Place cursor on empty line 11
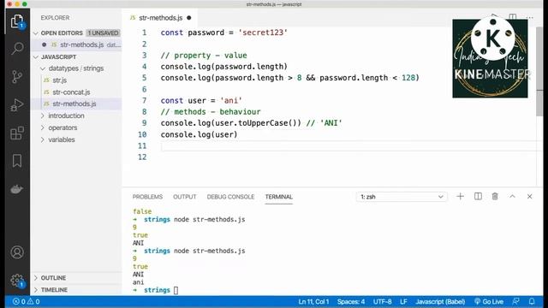Screen dimensions: 548x308 pos(349,146)
